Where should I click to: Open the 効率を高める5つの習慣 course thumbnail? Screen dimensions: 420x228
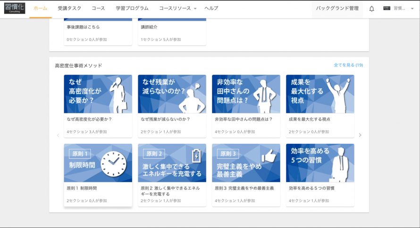(320, 163)
